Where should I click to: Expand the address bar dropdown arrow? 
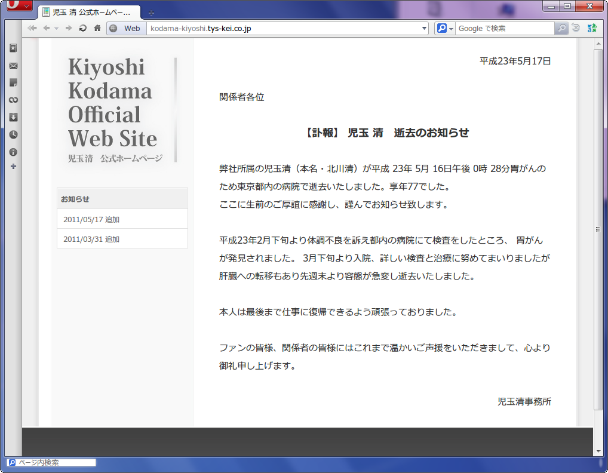[424, 28]
